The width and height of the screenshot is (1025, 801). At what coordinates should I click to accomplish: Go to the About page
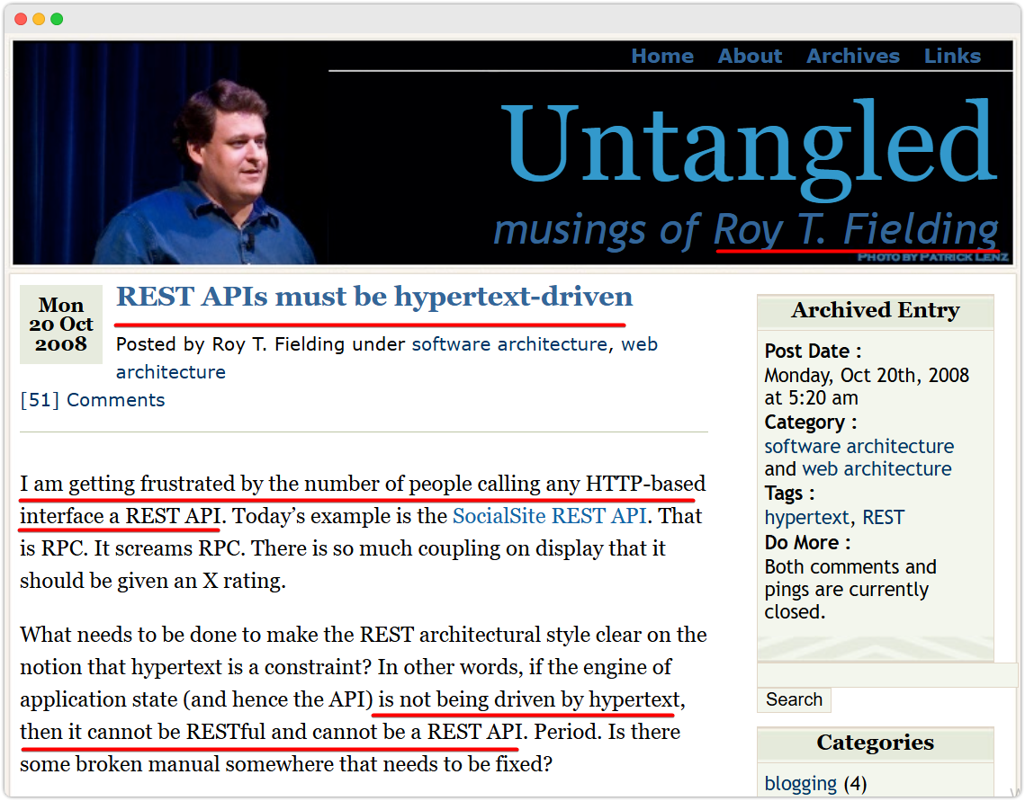point(750,56)
